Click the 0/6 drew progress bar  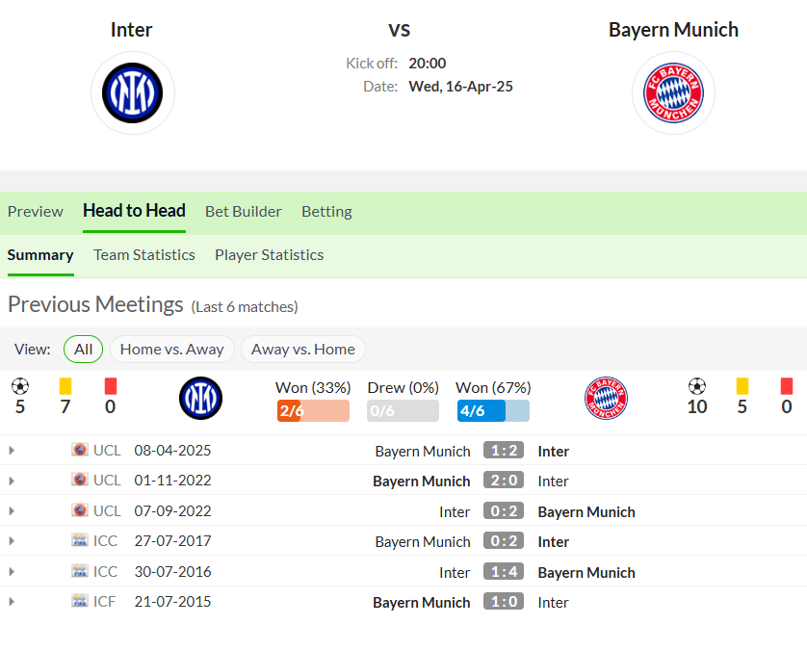[x=403, y=410]
